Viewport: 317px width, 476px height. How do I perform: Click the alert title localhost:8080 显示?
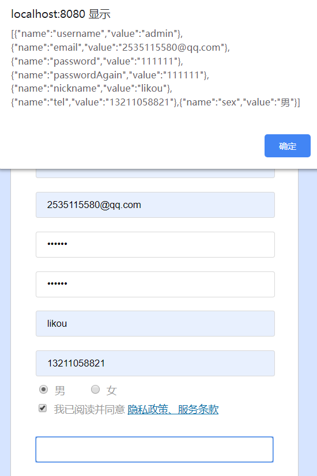[61, 14]
